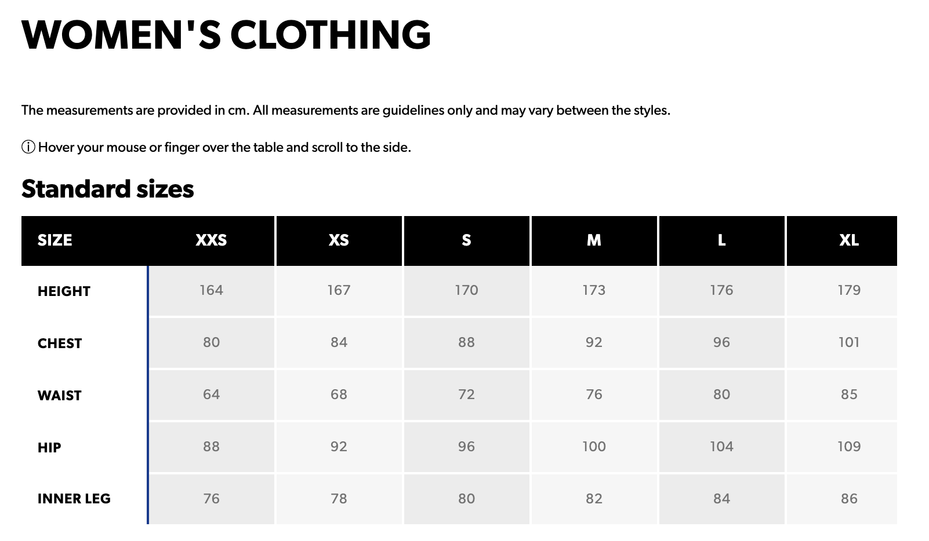Select the XS size column header

[339, 240]
